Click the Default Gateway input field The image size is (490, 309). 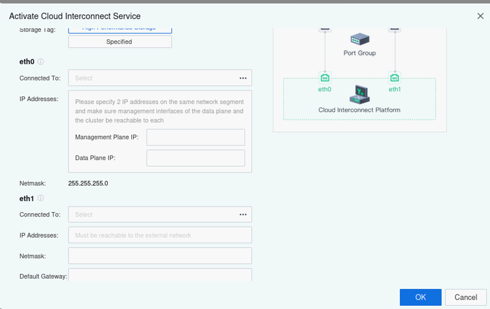coord(160,275)
